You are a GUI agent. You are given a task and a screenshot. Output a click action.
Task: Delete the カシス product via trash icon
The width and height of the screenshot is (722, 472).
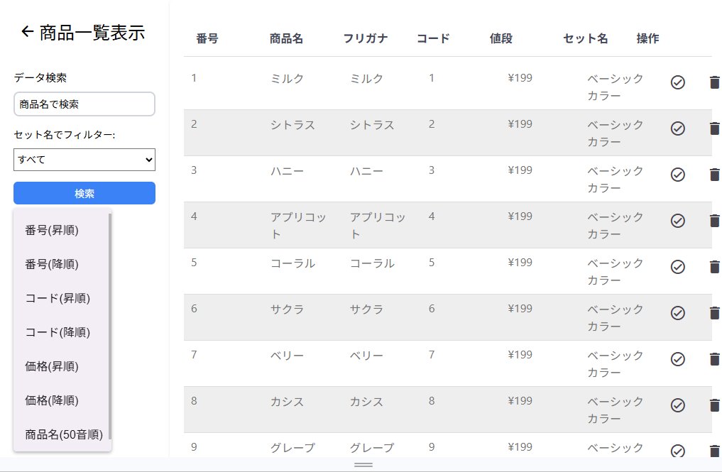pyautogui.click(x=714, y=405)
